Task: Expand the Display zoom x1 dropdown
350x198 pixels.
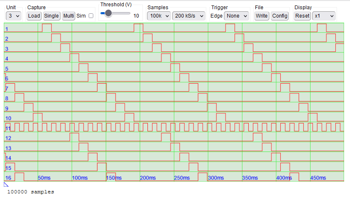Action: pos(324,16)
